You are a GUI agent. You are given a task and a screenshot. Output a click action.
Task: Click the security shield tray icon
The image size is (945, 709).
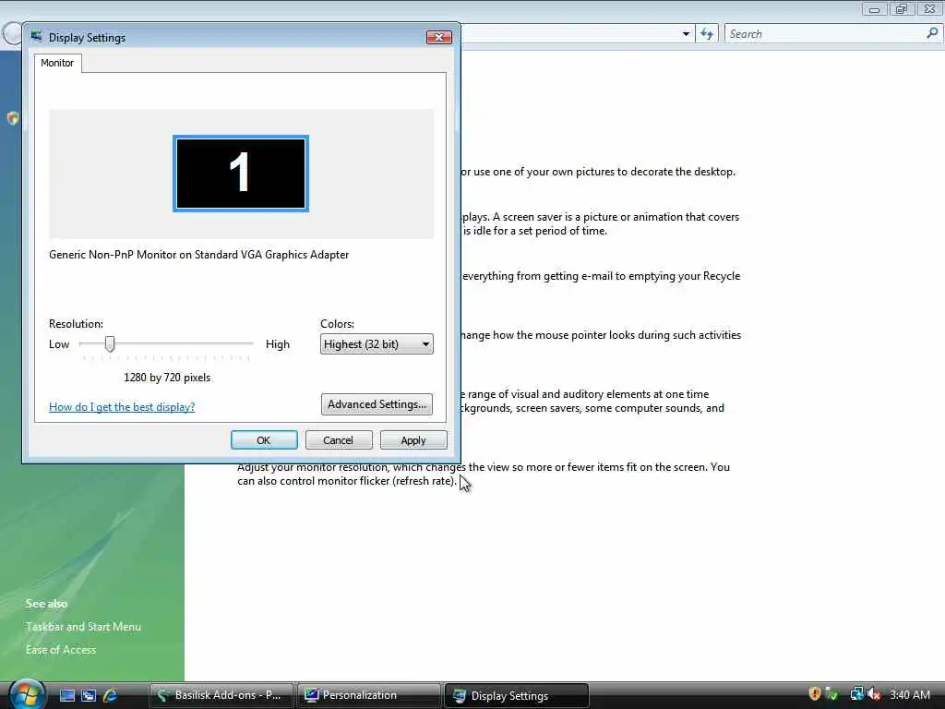pyautogui.click(x=815, y=694)
